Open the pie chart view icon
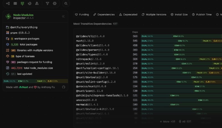The image size is (222, 128). pos(29,4)
